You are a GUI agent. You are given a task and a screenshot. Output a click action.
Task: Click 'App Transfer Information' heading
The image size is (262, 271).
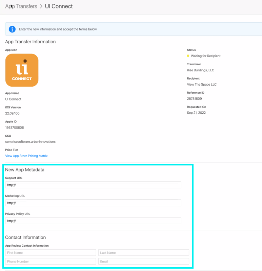31,42
